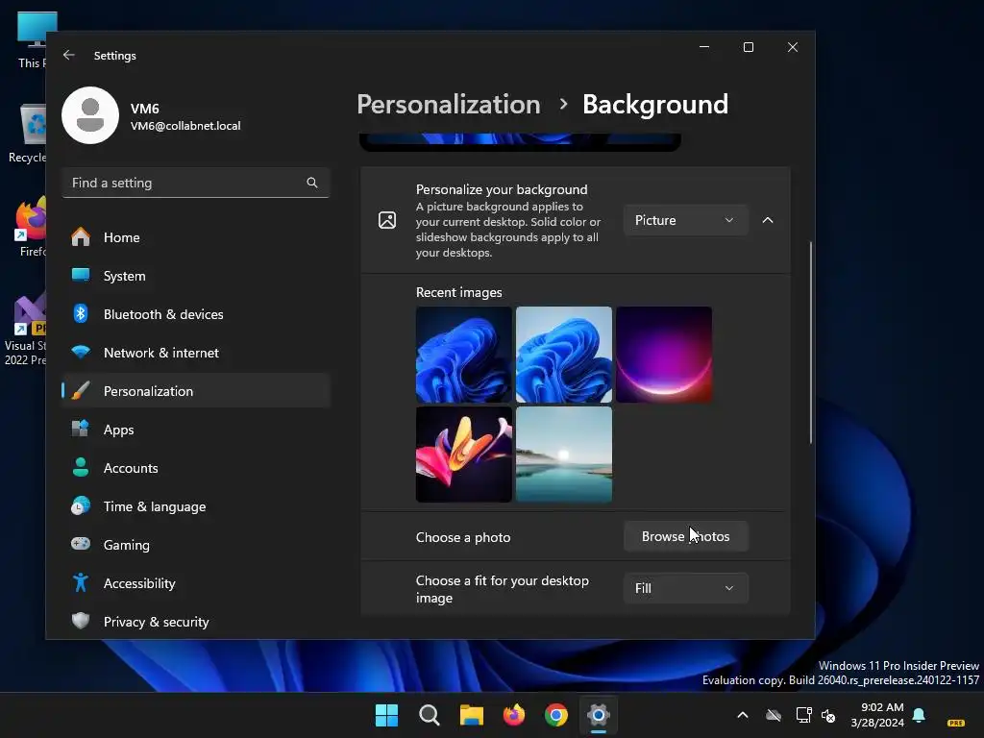The height and width of the screenshot is (738, 984).
Task: Click the Recycle Bin desktop icon
Action: [x=28, y=134]
